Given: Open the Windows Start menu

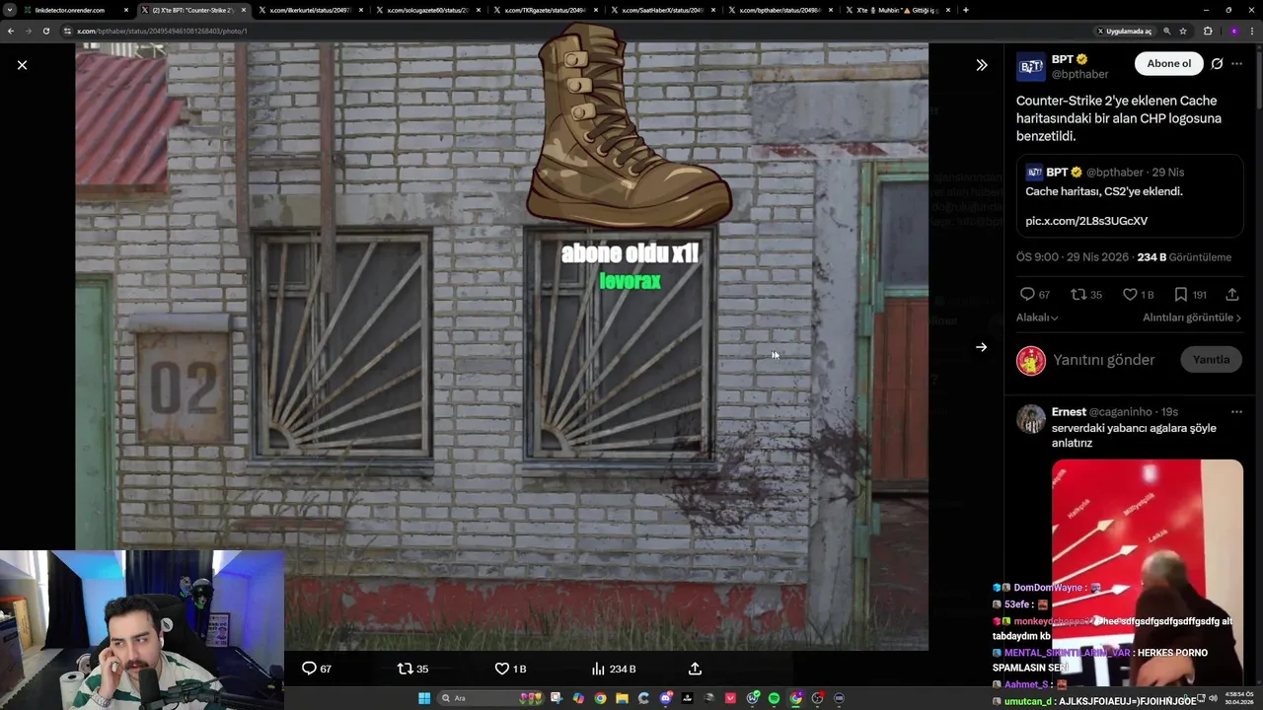Looking at the screenshot, I should pos(424,698).
